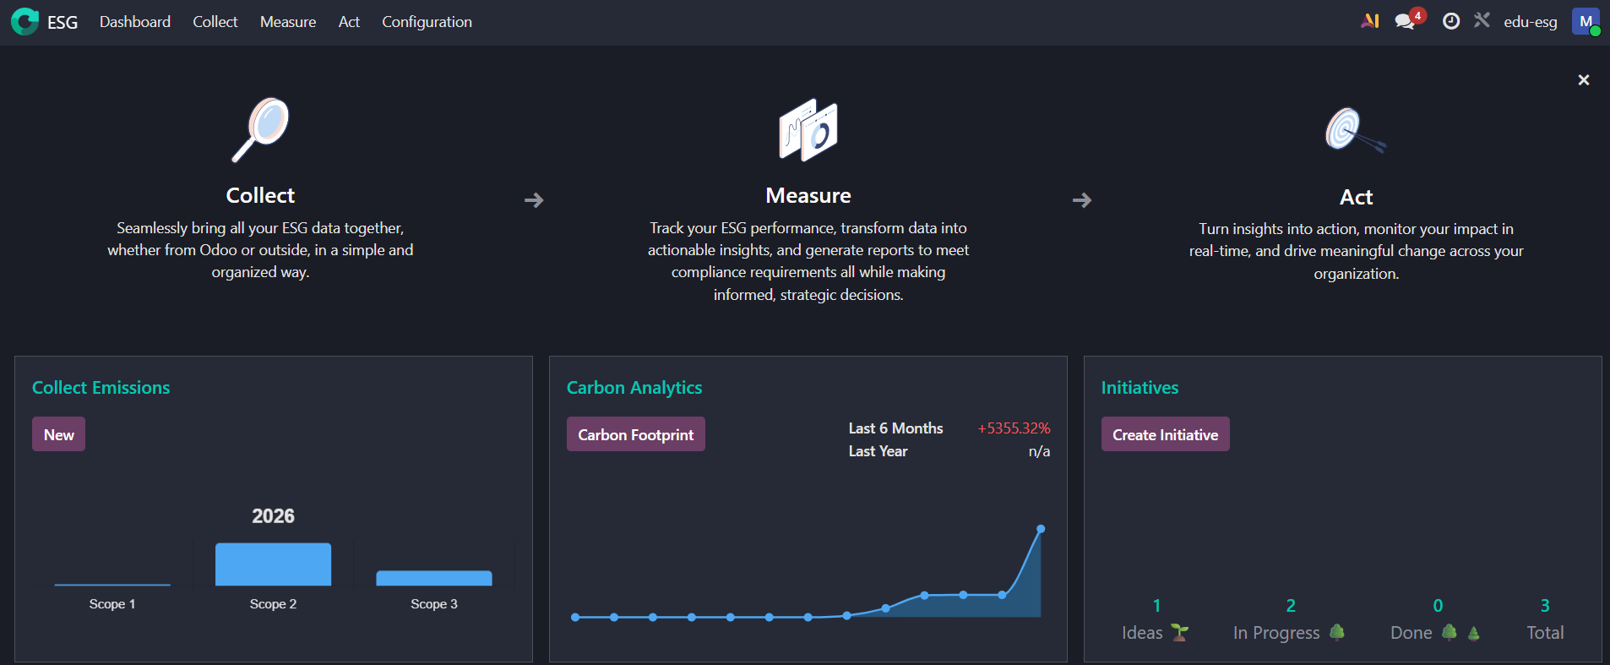
Task: Open the activities clock icon
Action: pyautogui.click(x=1451, y=21)
